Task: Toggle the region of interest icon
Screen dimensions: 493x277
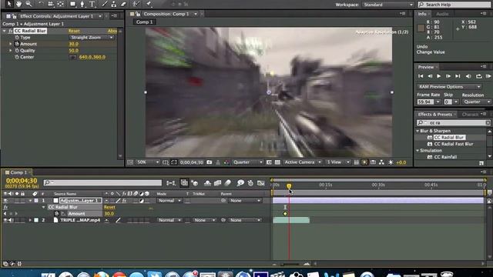Action: [x=269, y=162]
